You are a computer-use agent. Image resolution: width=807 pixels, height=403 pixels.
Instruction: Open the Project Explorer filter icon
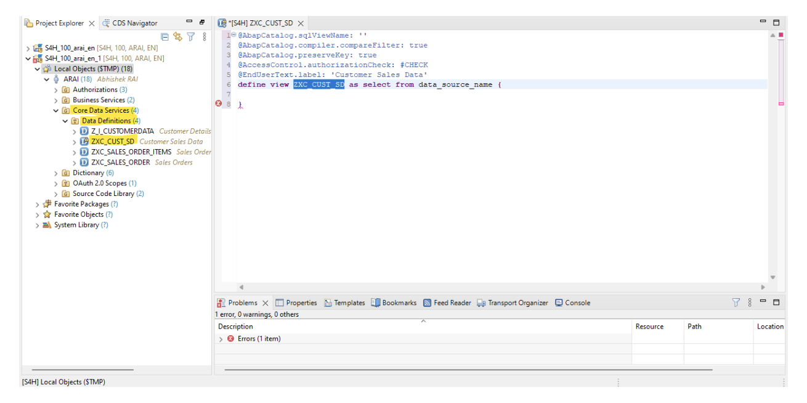pos(191,37)
